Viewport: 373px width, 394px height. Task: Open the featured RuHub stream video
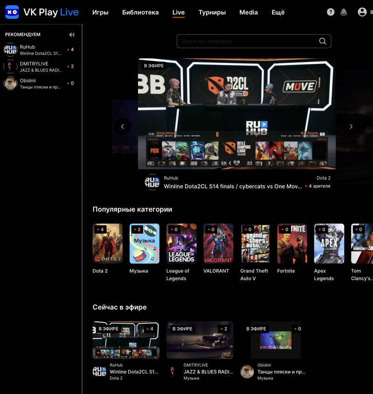[236, 114]
